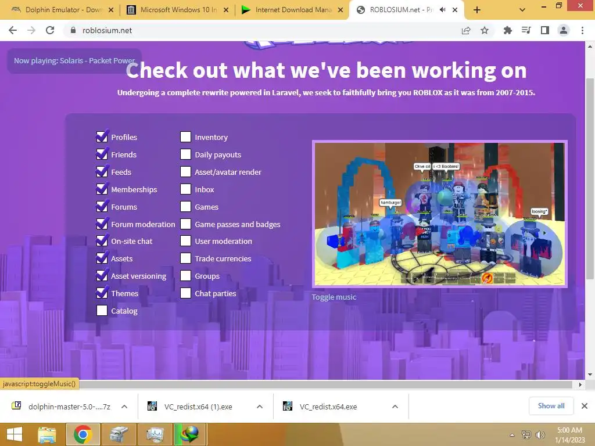Uncheck the Forum moderation checkbox
Viewport: 595px width, 446px height.
pos(102,224)
